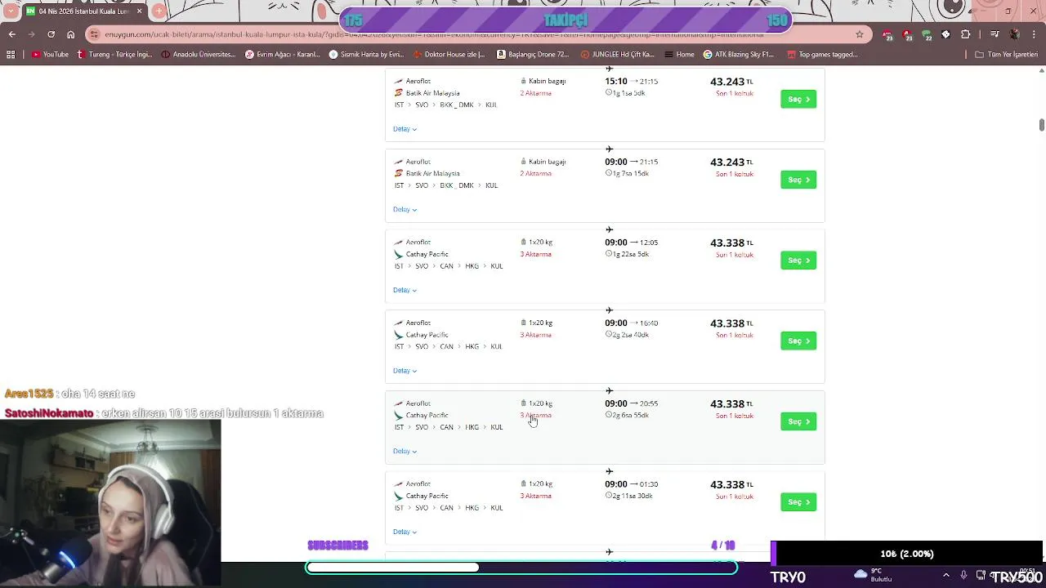The width and height of the screenshot is (1046, 588).
Task: Open the apps grid in bookmarks bar
Action: [x=11, y=55]
